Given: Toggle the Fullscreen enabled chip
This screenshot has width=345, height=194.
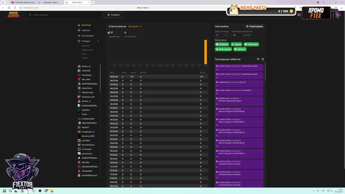Looking at the screenshot, I should click(251, 44).
